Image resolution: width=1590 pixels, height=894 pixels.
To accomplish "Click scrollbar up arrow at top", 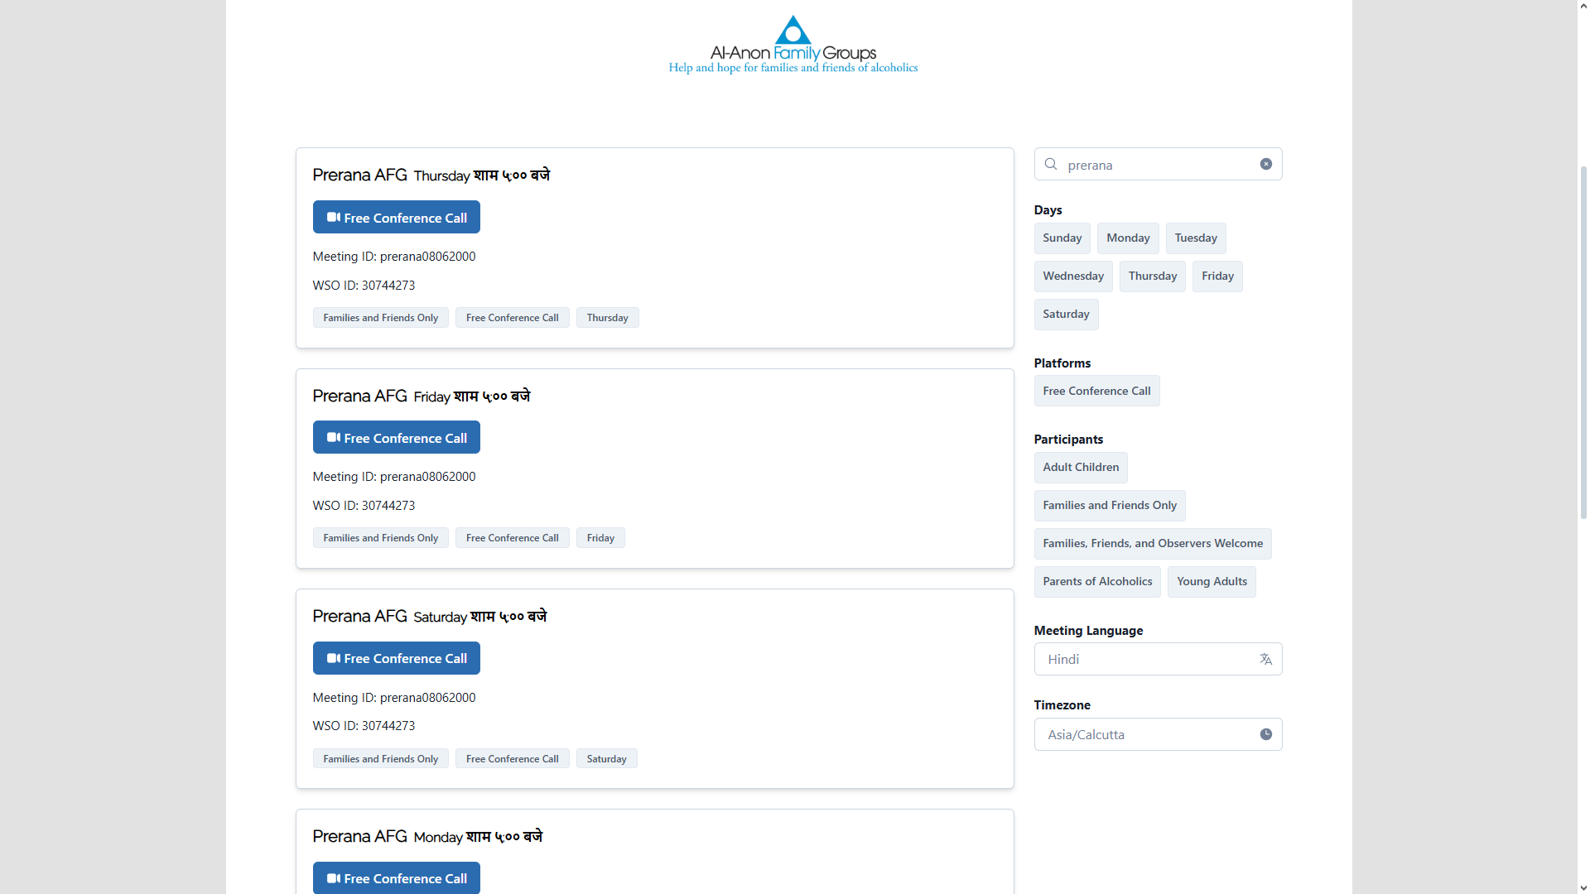I will click(1583, 6).
